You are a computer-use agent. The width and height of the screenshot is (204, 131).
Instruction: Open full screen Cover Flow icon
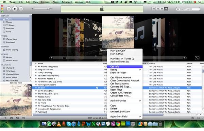pos(197,58)
